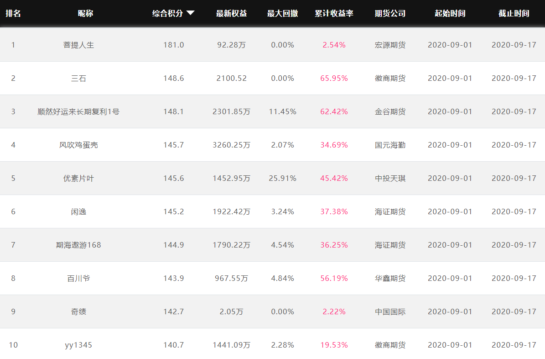Image resolution: width=545 pixels, height=359 pixels.
Task: Click the 最新权益 column header
Action: [232, 13]
